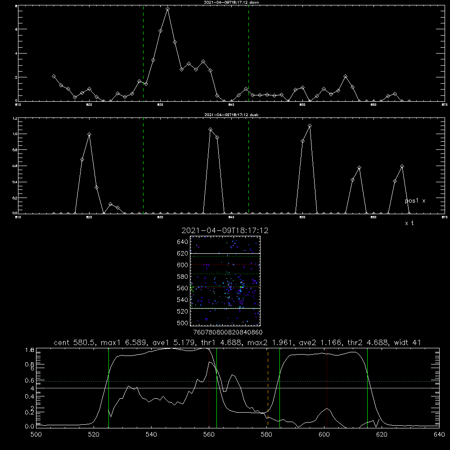Click the '540' x-axis label of the bottom plot
This screenshot has height=450, width=450.
click(151, 434)
